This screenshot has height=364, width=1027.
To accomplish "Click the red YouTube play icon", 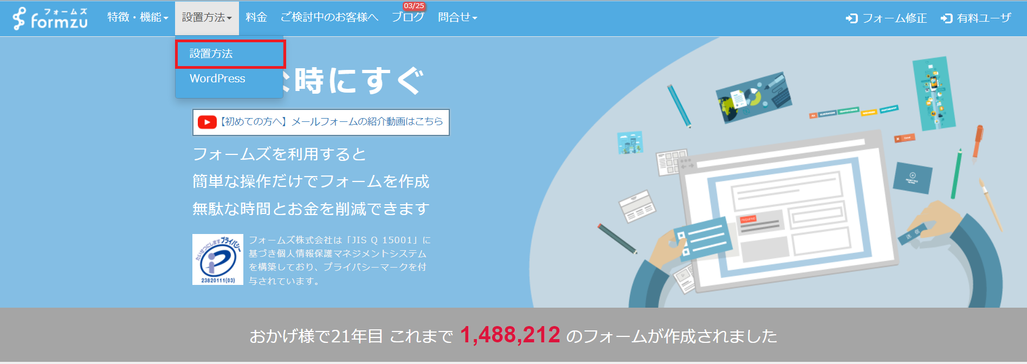I will tap(206, 122).
